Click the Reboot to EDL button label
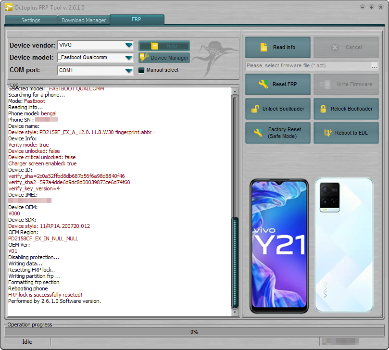Viewport: 389px width, 350px height. click(x=351, y=133)
